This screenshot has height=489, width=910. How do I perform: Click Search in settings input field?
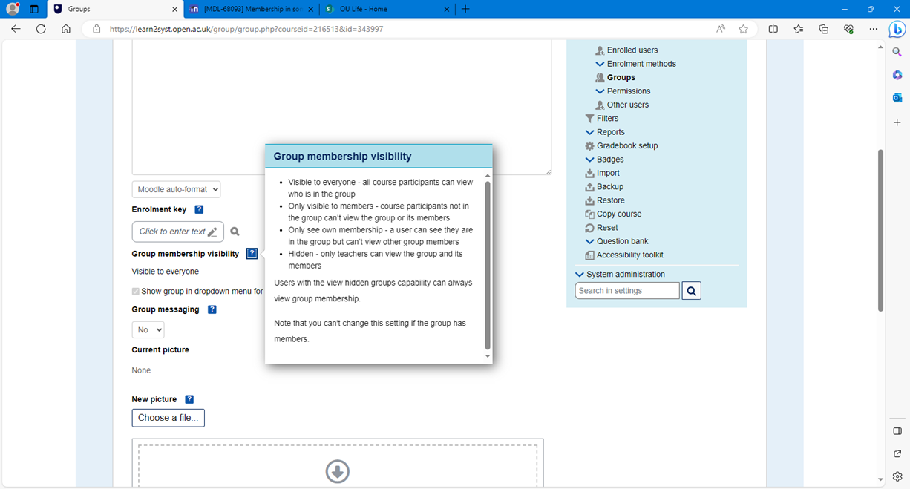click(627, 291)
